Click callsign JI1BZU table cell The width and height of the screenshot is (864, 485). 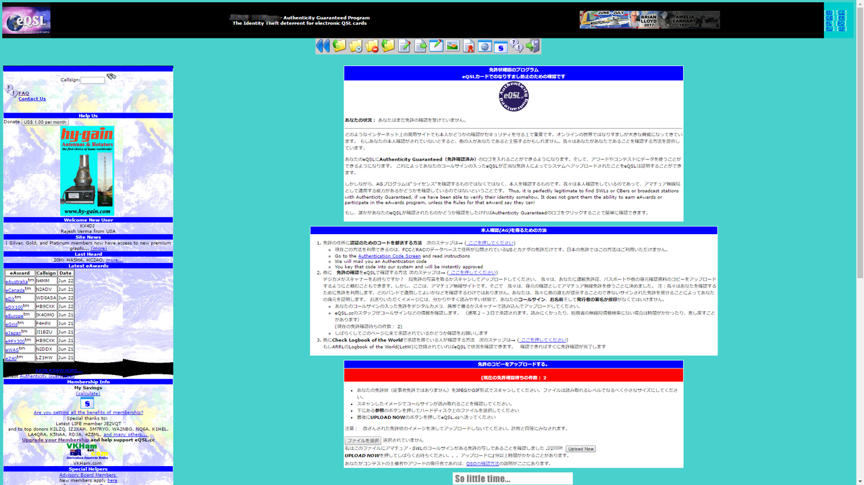(46, 333)
